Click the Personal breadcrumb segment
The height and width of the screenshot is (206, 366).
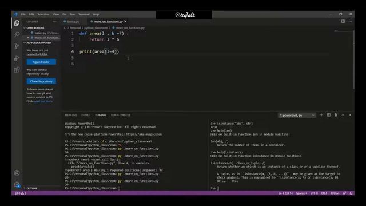point(75,28)
